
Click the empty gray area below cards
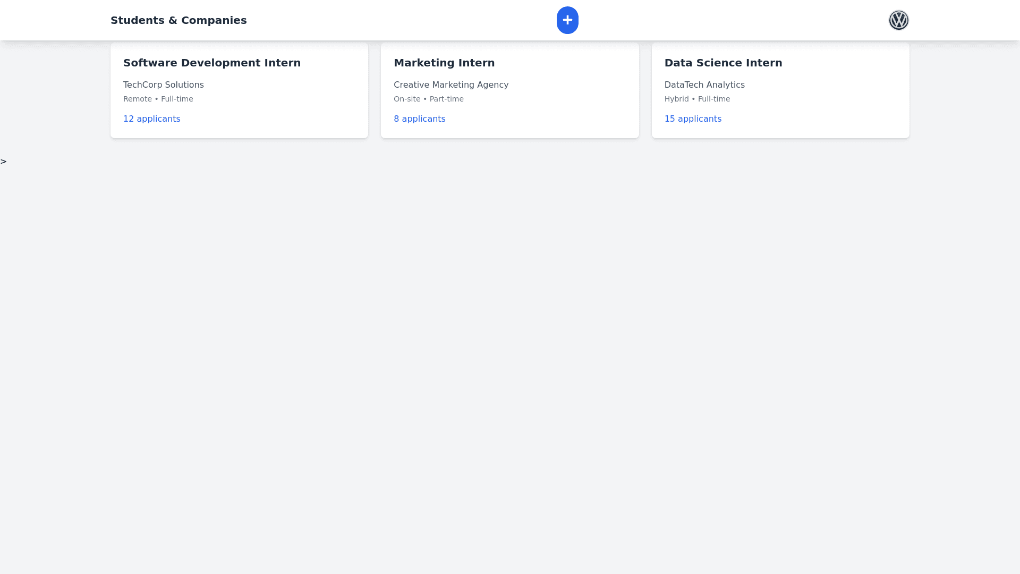[510, 345]
